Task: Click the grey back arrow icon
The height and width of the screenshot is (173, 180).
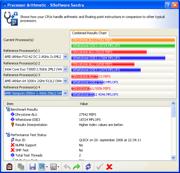Action: (67, 167)
